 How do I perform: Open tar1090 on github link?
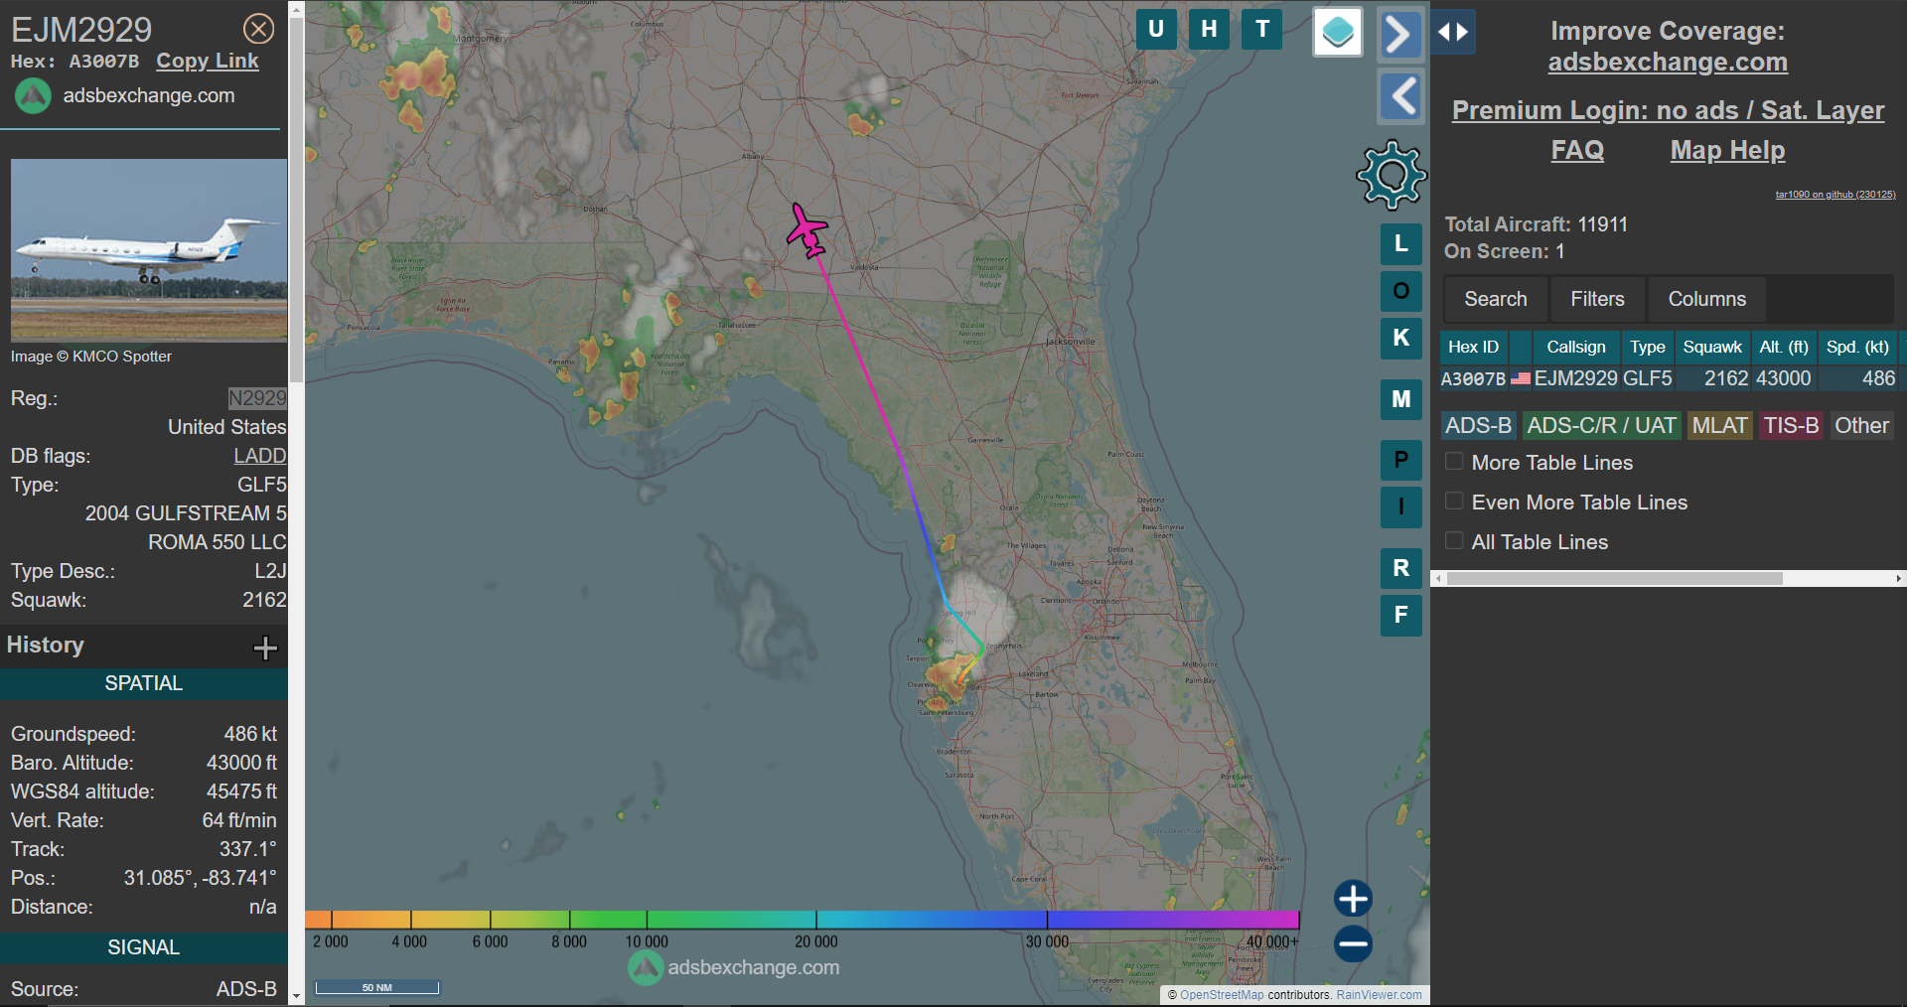pyautogui.click(x=1835, y=195)
